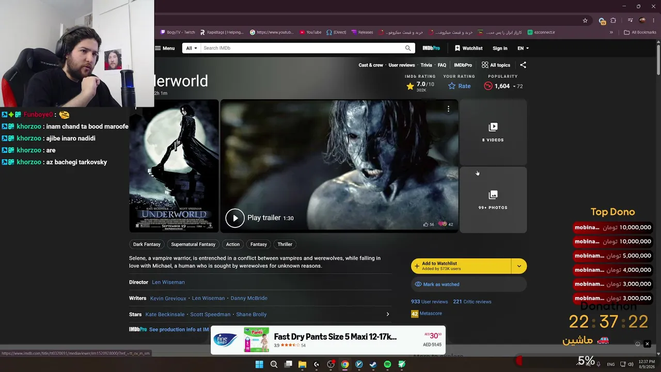Open File Explorer from the taskbar
Viewport: 661px width, 372px height.
click(x=303, y=364)
